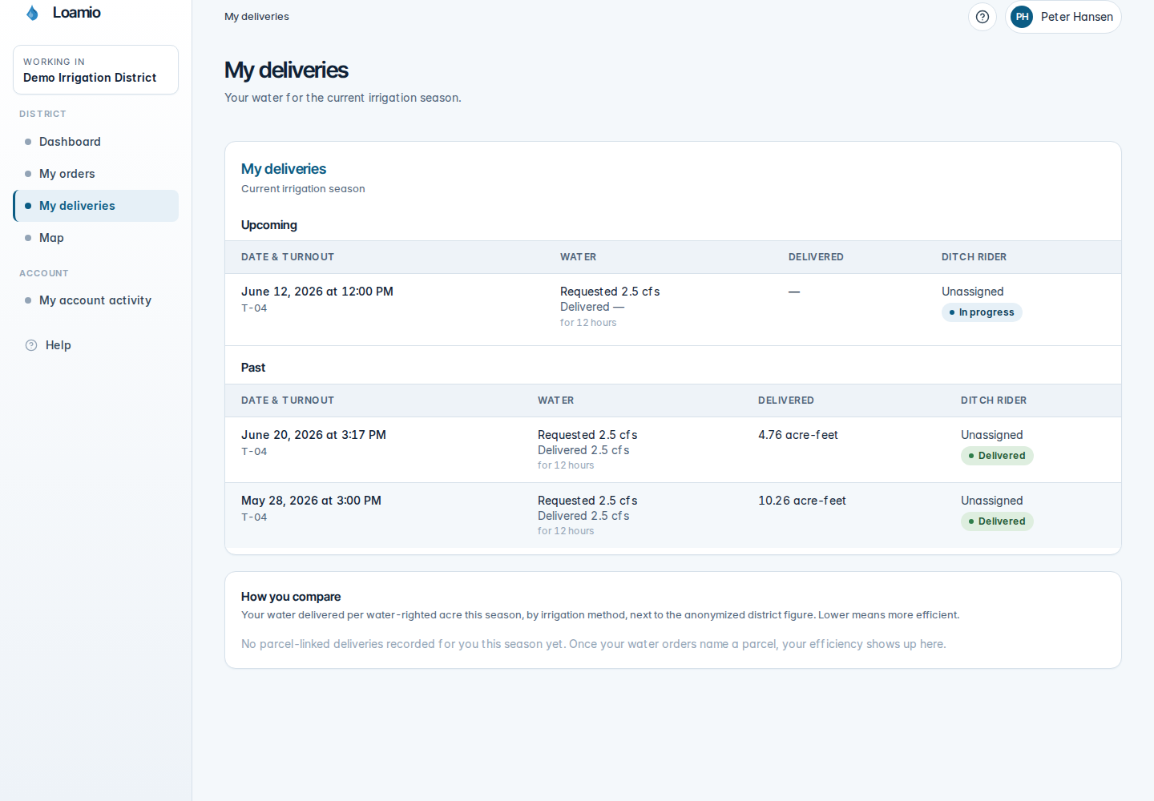Open the help question mark icon in header
Image resolution: width=1154 pixels, height=801 pixels.
click(983, 17)
